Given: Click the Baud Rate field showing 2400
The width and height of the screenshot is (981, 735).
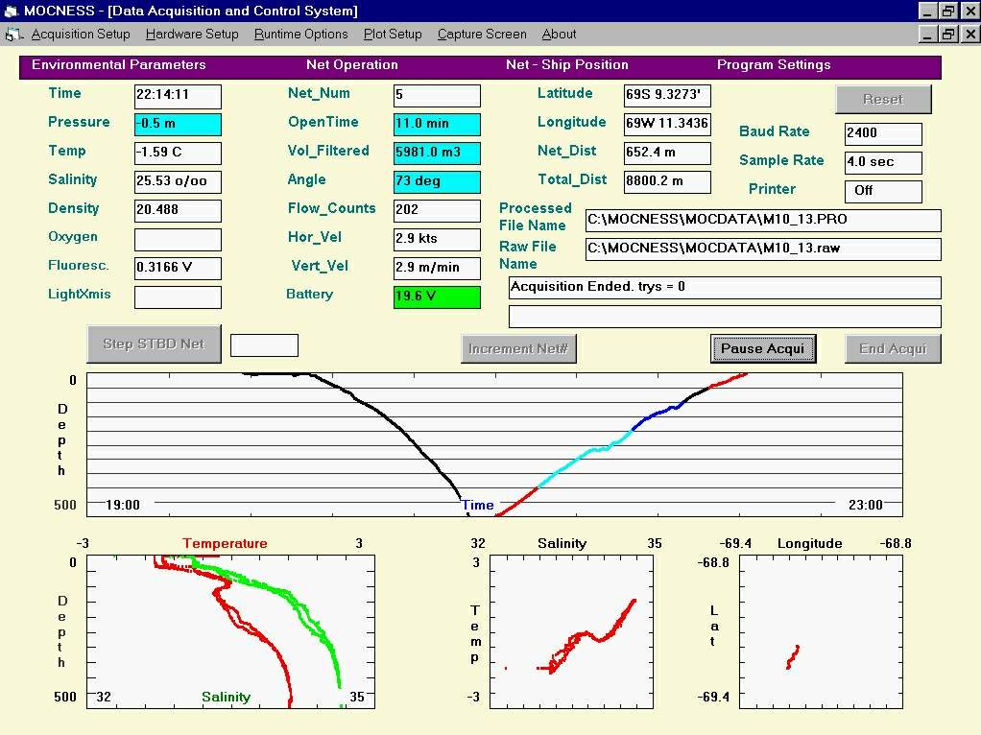Looking at the screenshot, I should click(883, 134).
